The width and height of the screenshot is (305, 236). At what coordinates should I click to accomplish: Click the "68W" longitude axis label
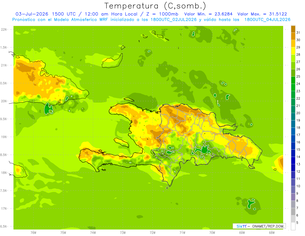(272, 233)
